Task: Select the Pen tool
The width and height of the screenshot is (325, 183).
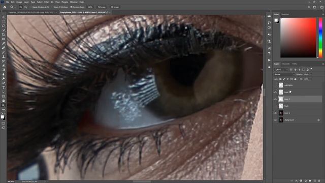Action: tap(4, 83)
